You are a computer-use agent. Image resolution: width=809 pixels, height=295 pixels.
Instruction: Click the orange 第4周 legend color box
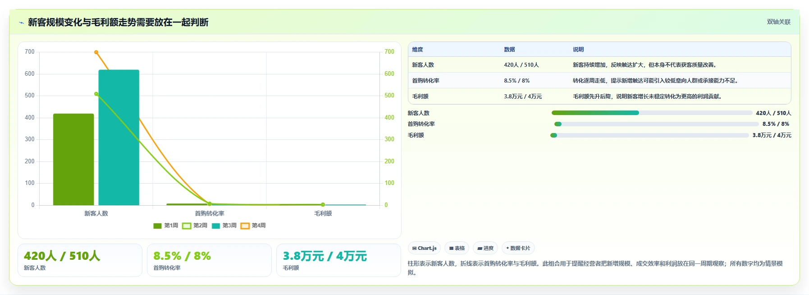pos(245,226)
